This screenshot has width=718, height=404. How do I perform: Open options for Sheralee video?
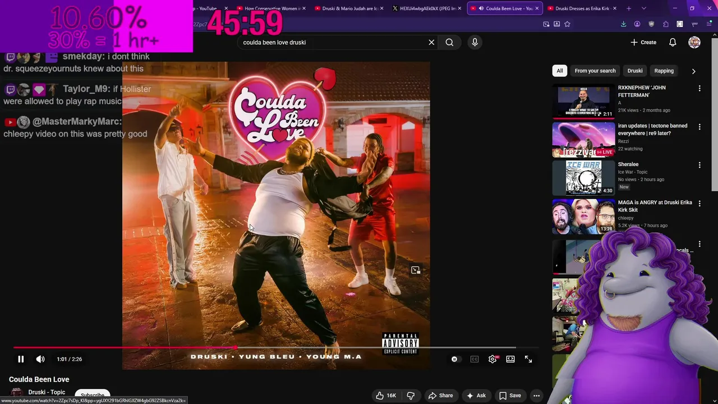699,165
